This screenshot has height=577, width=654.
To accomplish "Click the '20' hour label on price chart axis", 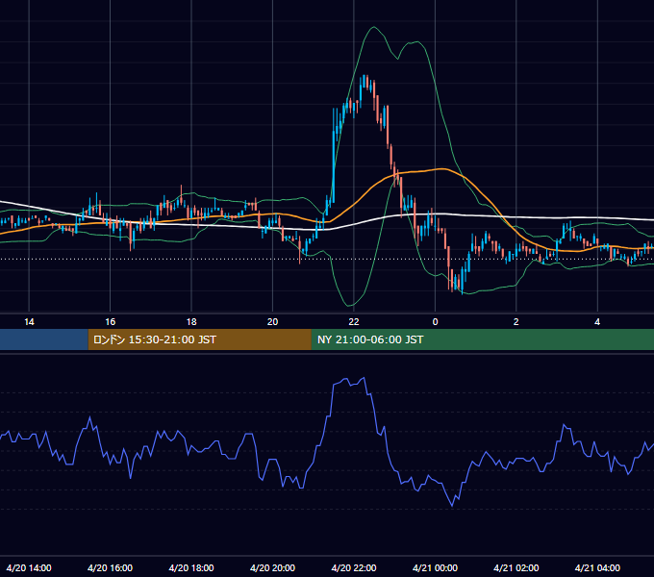I will click(272, 322).
